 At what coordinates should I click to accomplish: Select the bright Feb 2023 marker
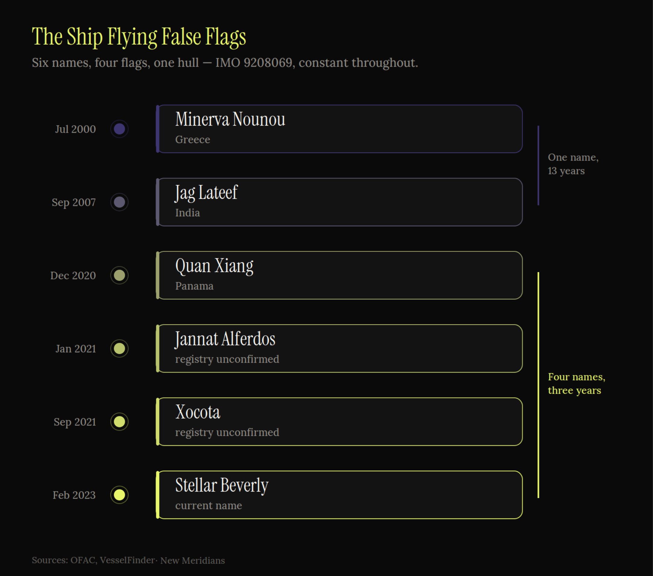click(x=119, y=495)
